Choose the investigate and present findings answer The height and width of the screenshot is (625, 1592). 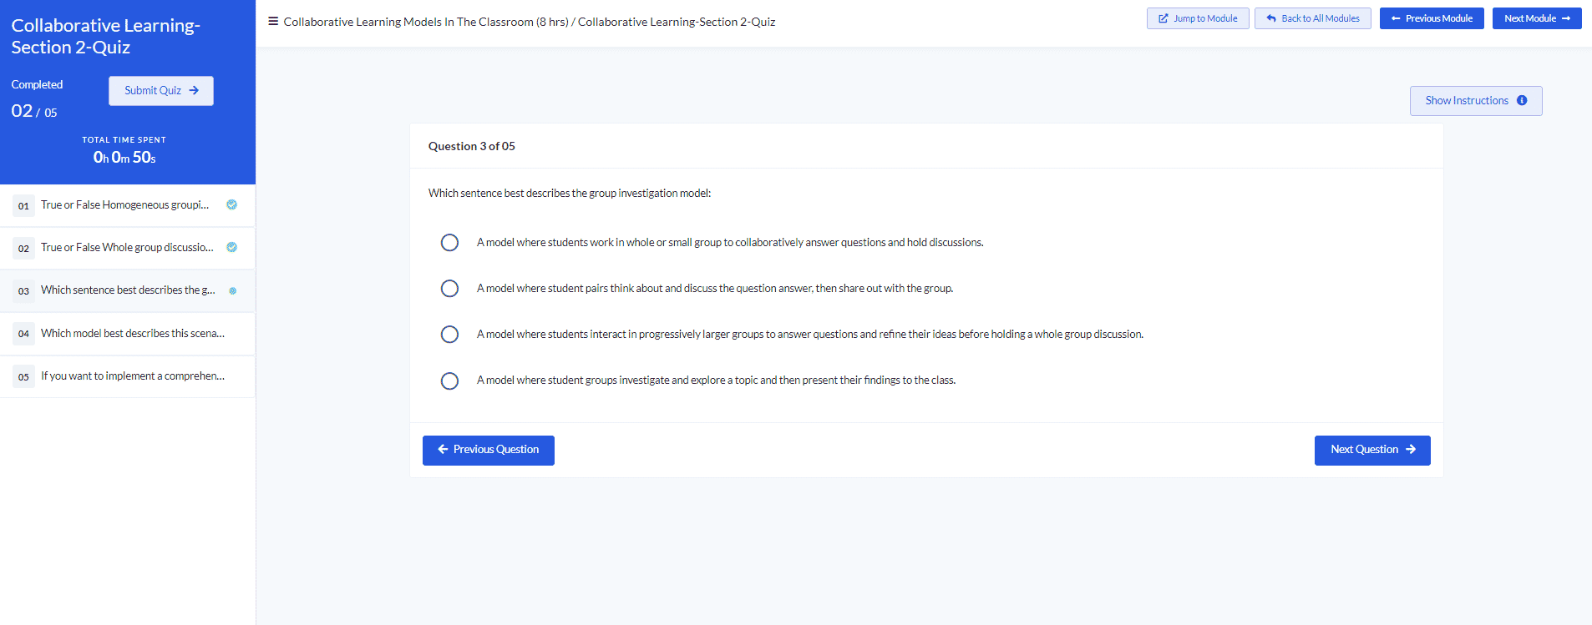pos(449,381)
